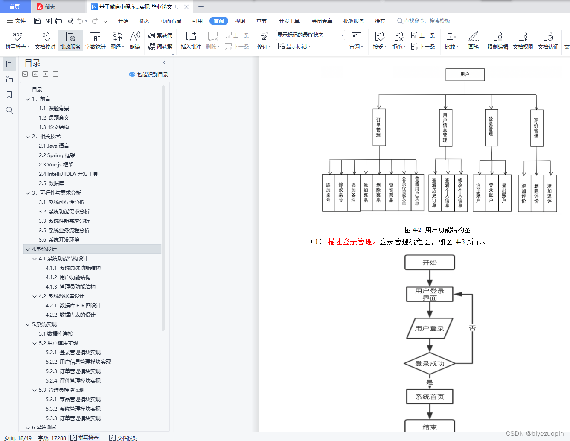Viewport: 570px width, 441px height.
Task: Click the word count 17288 in status bar
Action: click(52, 438)
